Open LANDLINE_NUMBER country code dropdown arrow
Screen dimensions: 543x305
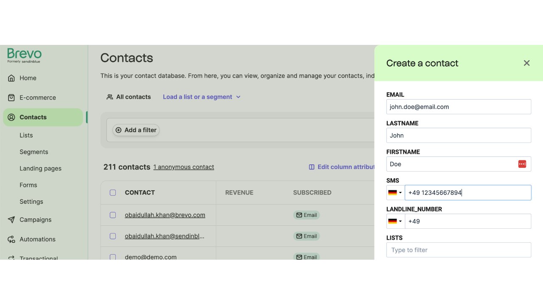400,221
